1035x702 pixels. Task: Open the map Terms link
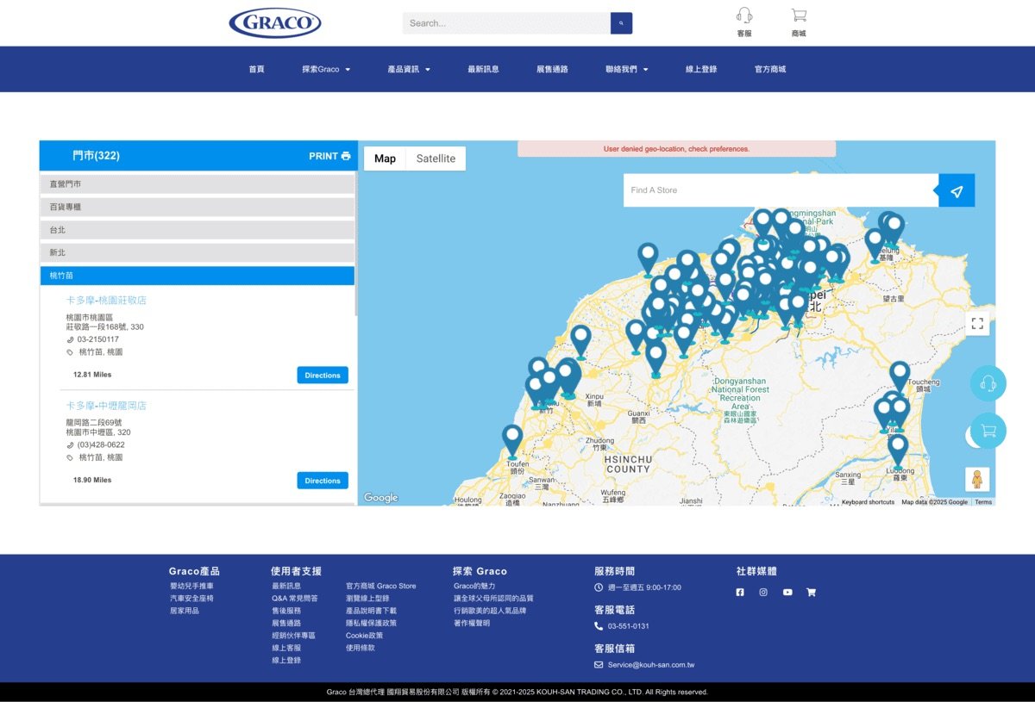[983, 502]
